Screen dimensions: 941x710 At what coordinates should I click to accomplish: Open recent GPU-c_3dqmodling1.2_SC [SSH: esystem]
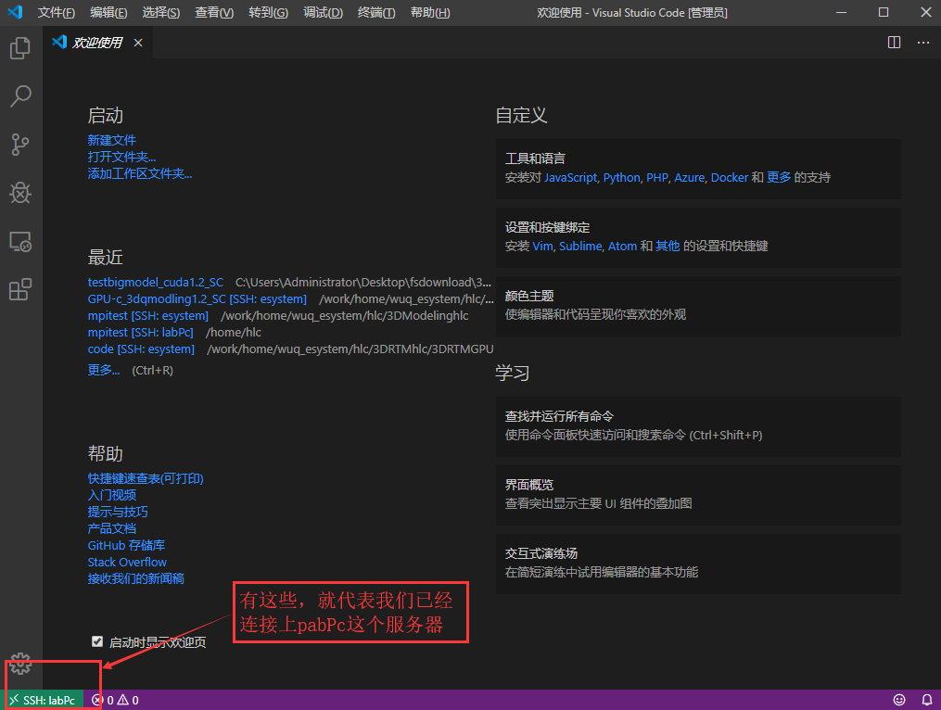197,298
